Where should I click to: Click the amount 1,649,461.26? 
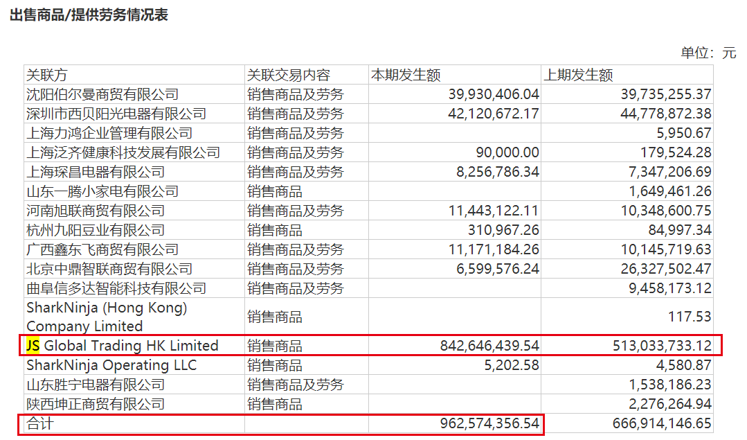pyautogui.click(x=670, y=192)
